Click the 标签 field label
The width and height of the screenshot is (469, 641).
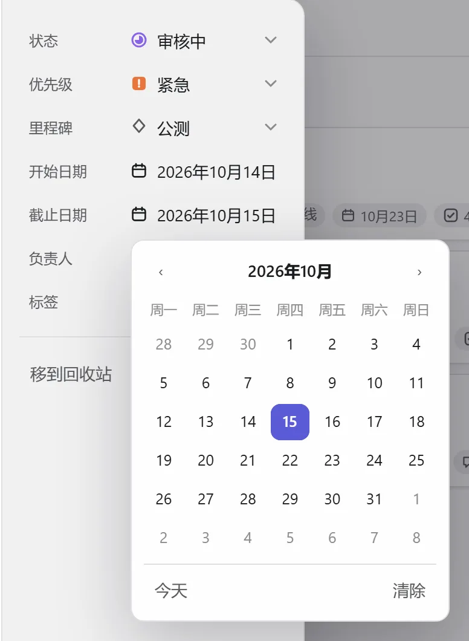point(44,302)
